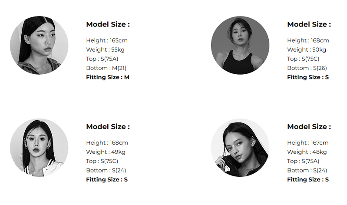347x205 pixels.
Task: Select the model photo beside Weight 49kg
Action: coord(39,148)
